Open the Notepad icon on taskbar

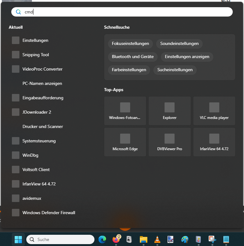point(226,239)
